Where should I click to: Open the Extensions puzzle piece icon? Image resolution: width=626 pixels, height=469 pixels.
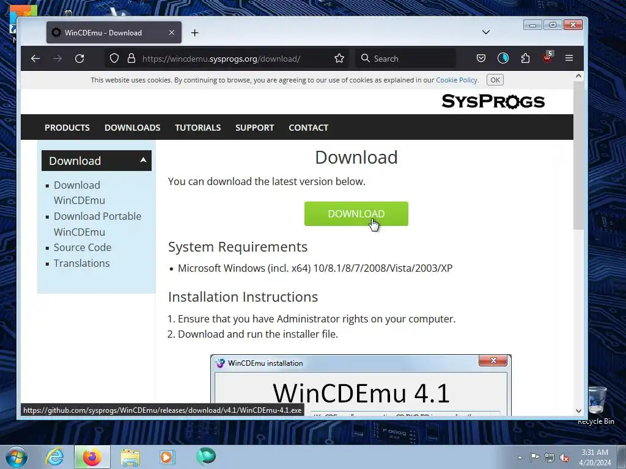[525, 59]
